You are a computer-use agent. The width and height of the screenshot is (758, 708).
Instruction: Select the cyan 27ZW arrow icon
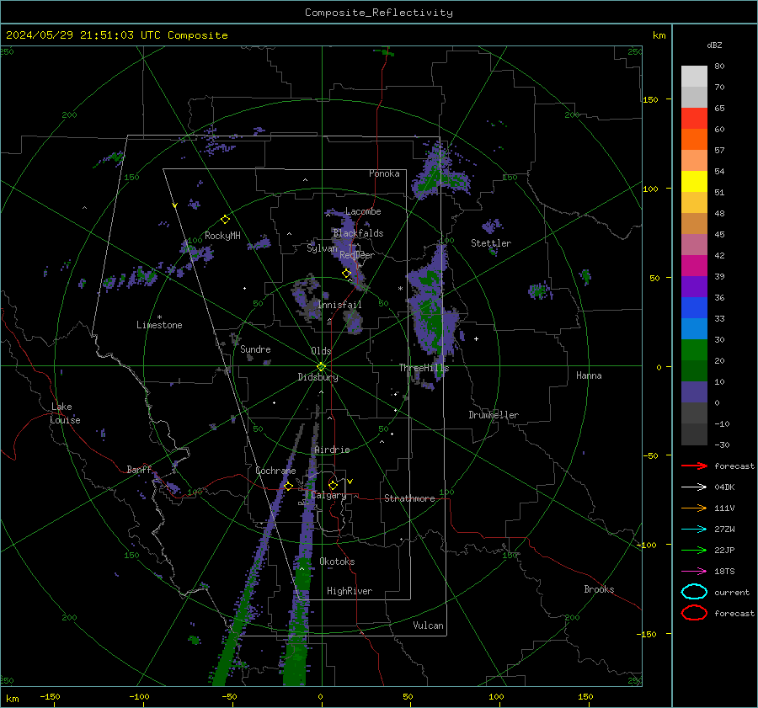(694, 530)
